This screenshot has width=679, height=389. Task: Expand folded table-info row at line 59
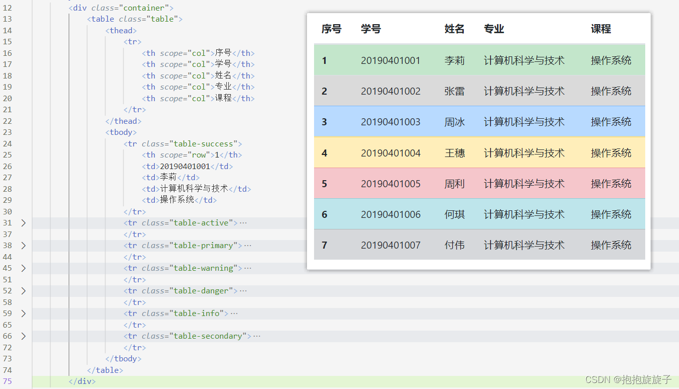pos(23,314)
